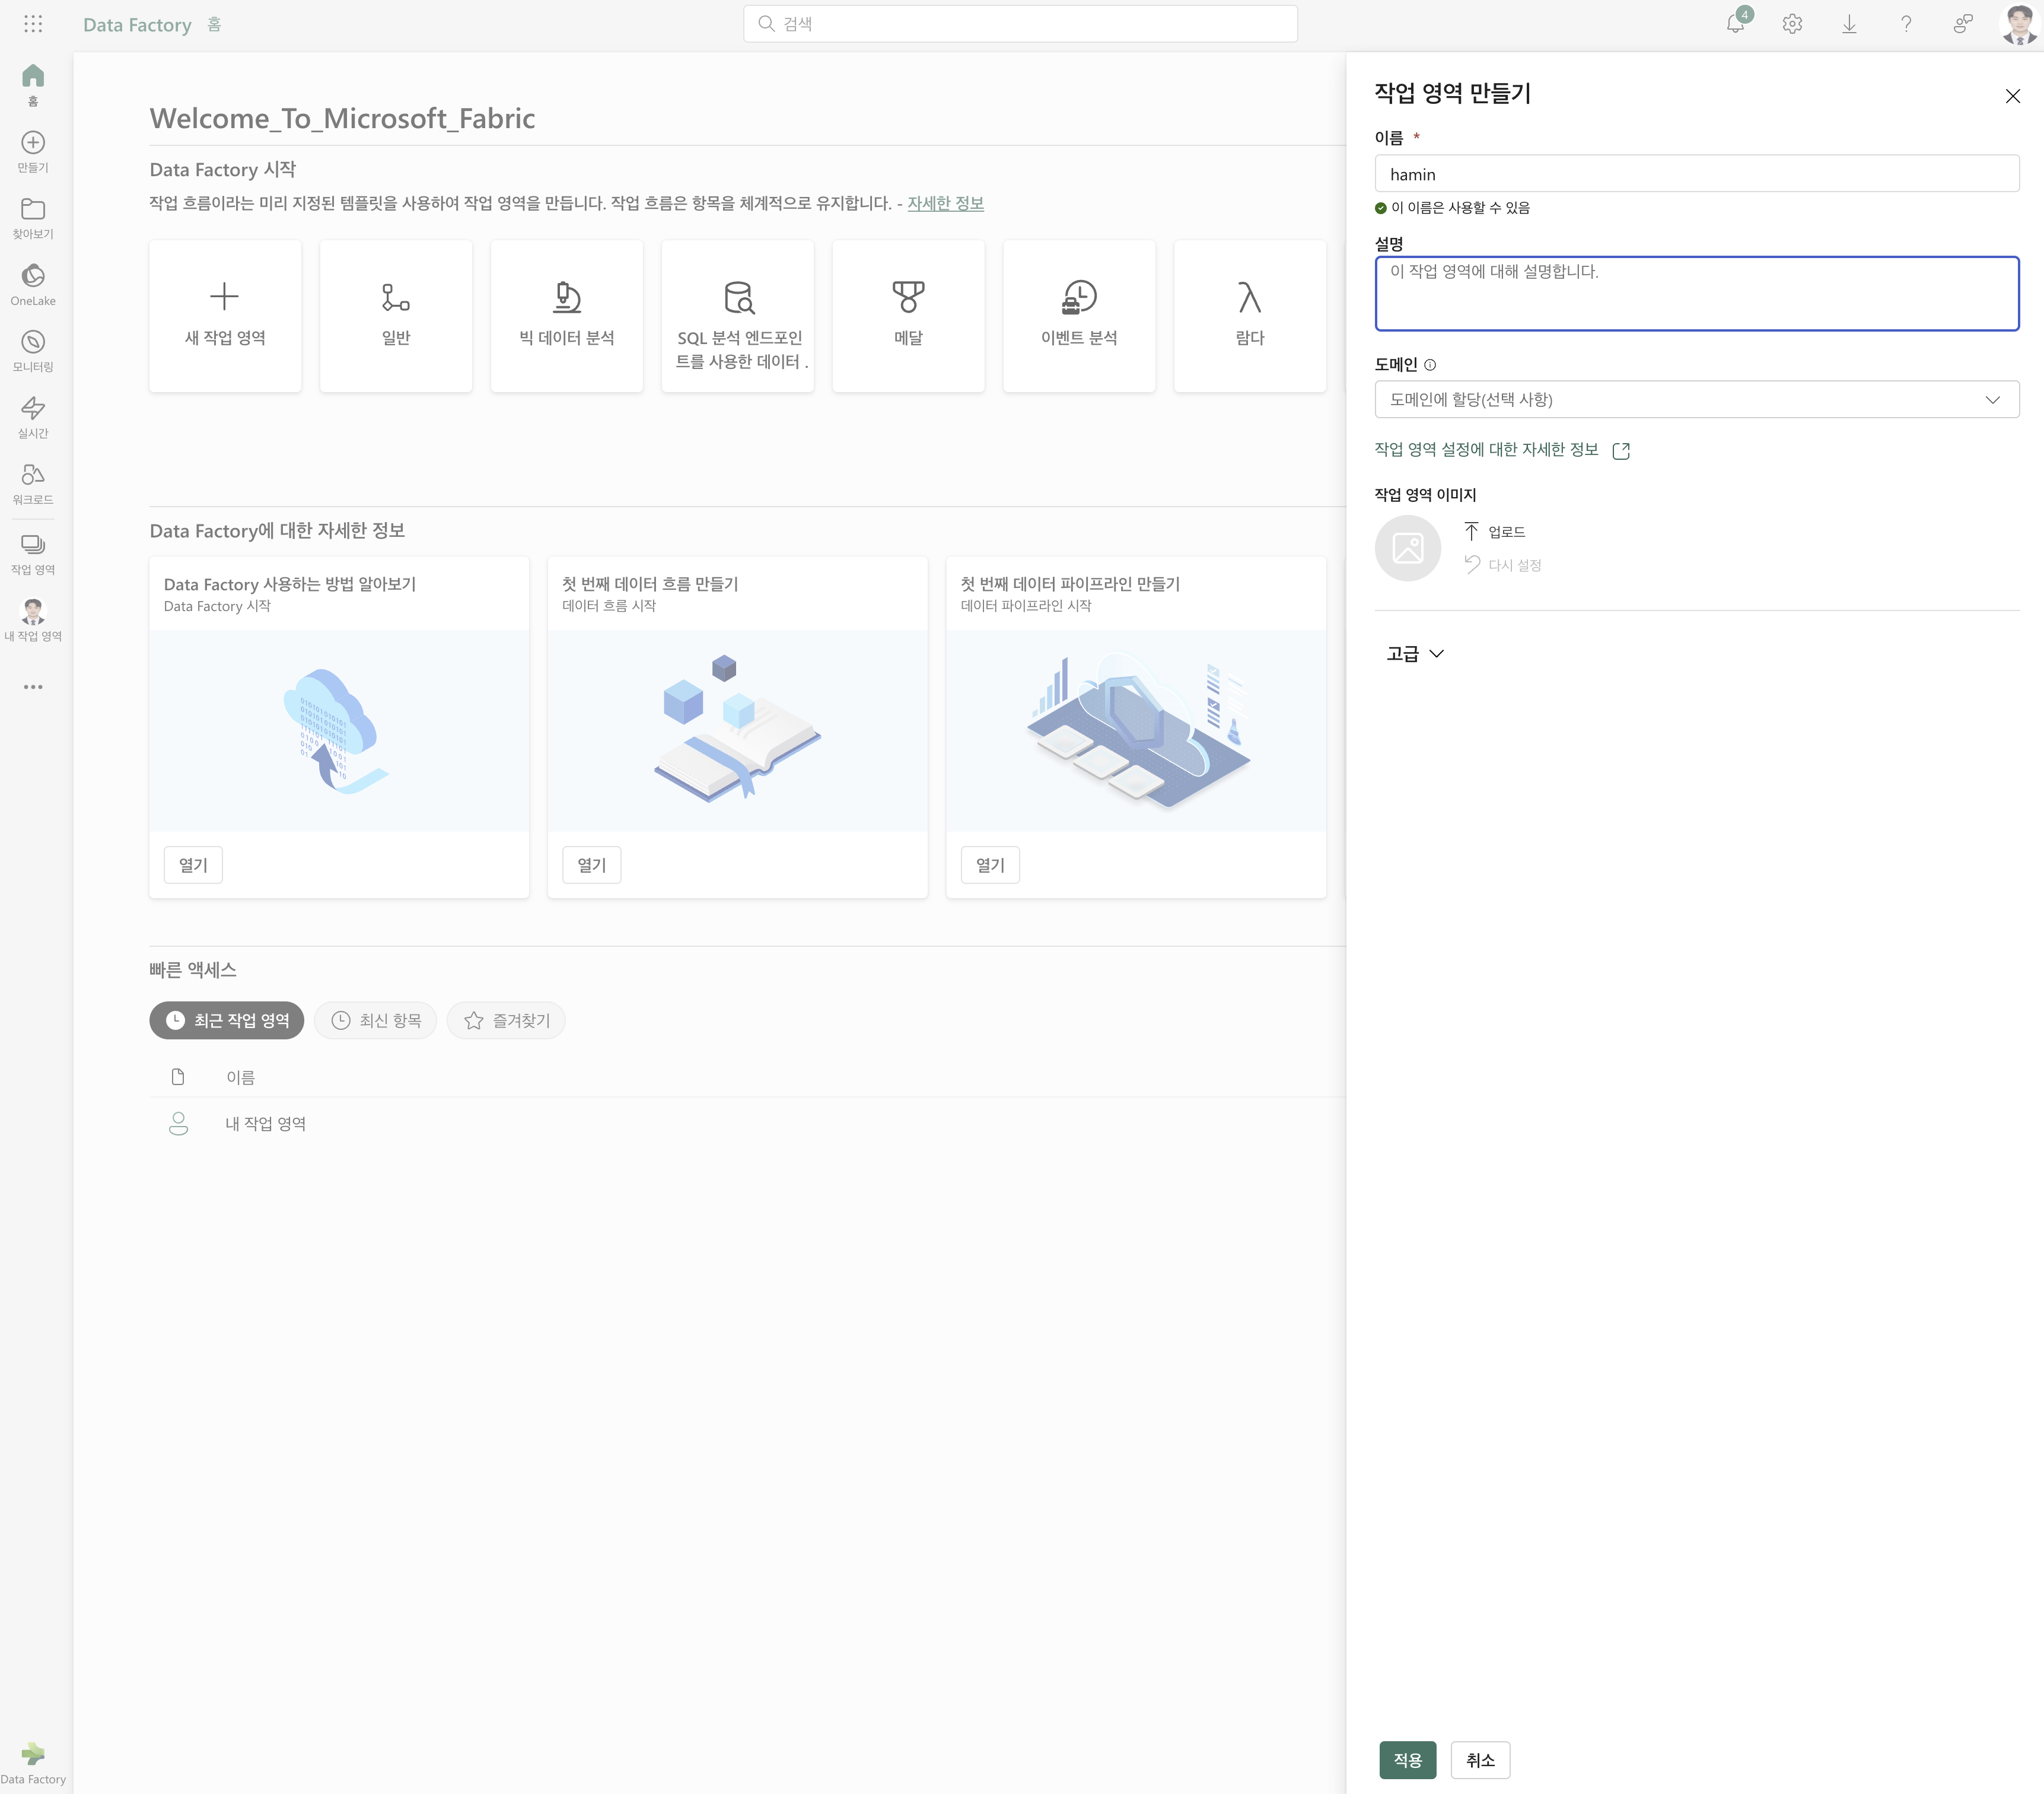The height and width of the screenshot is (1794, 2044).
Task: Click 열기 on 데이터 파이프라인 만들기 card
Action: pos(990,865)
